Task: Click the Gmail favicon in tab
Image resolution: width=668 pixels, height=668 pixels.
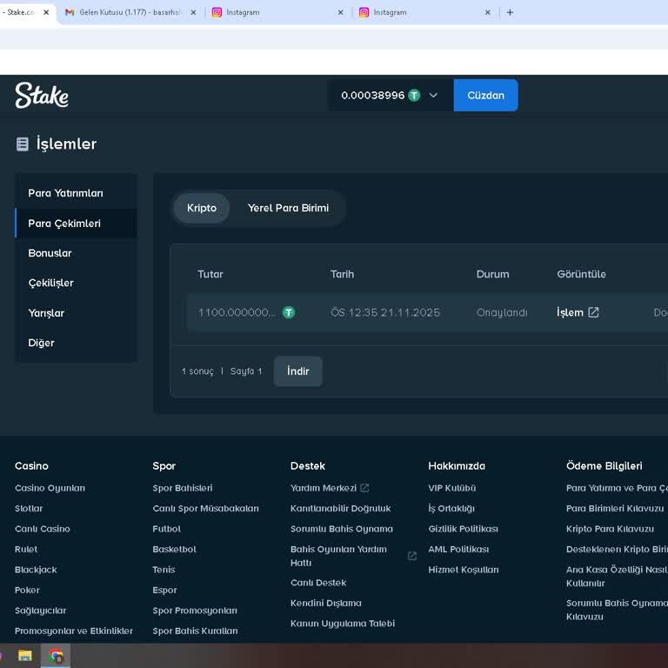Action: tap(70, 12)
